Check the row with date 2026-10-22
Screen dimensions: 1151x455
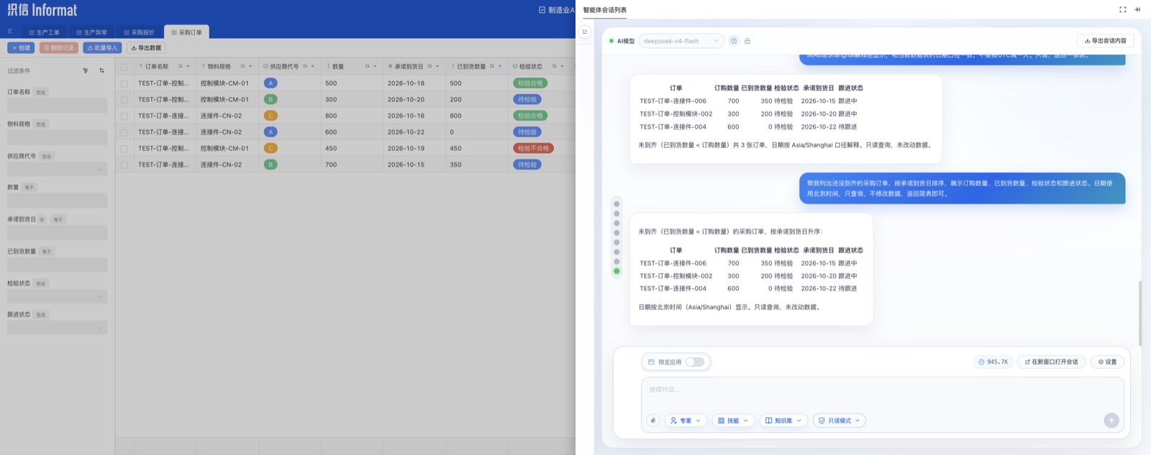coord(124,132)
